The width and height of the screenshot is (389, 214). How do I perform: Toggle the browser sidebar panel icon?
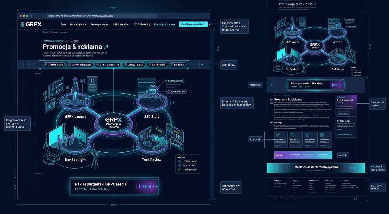click(x=33, y=16)
